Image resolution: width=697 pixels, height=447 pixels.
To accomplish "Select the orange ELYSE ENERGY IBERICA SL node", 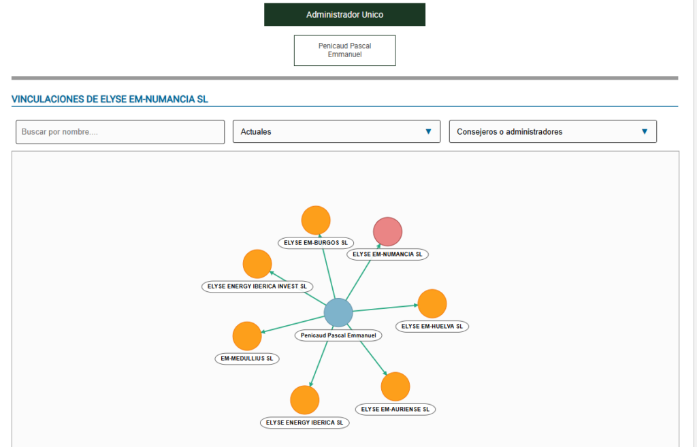I will point(305,400).
